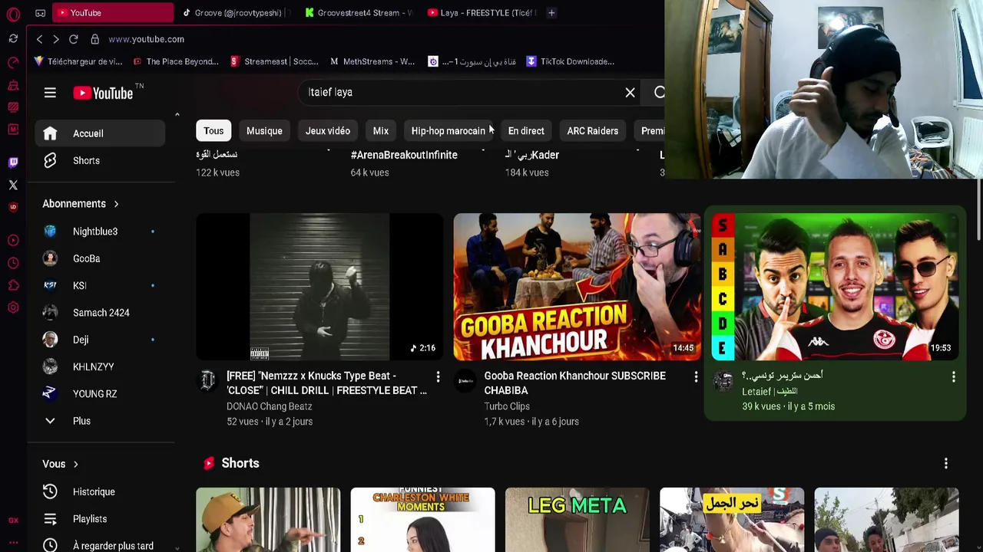Click the Turbo Clips channel avatar
983x552 pixels.
click(465, 380)
